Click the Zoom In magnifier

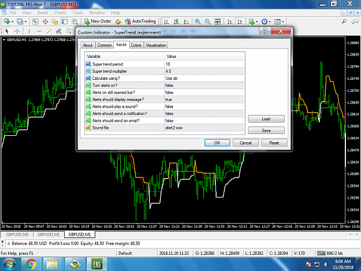click(x=198, y=21)
